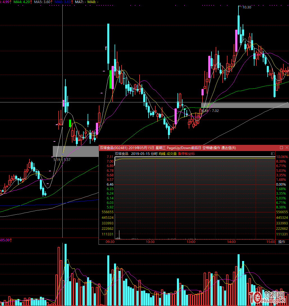289x306 pixels.
Task: Select the MA5: 3.60 moving average label
Action: [42, 2]
